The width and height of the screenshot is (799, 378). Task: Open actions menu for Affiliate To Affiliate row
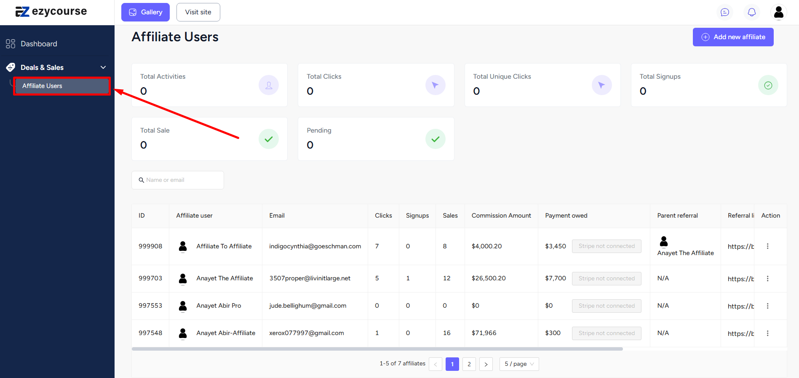click(x=767, y=246)
